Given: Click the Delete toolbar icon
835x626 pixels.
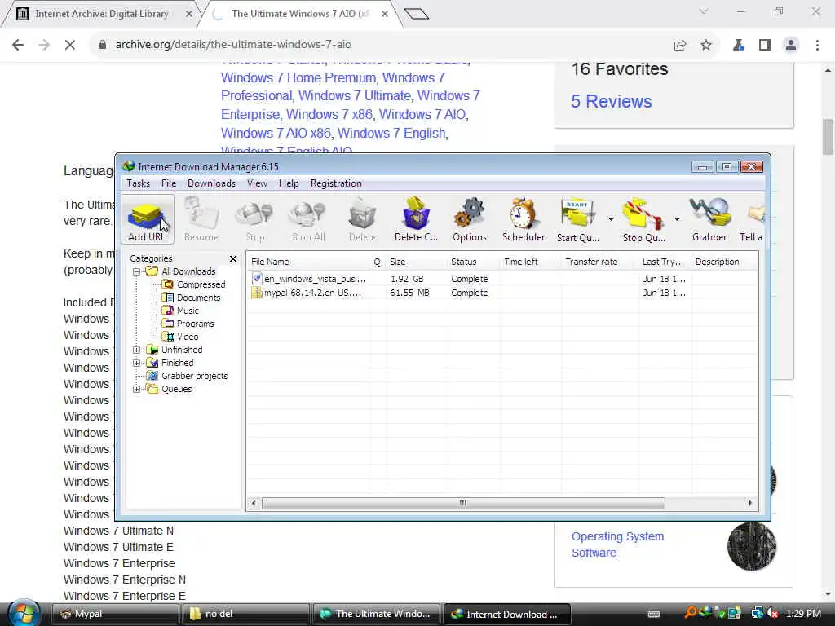Looking at the screenshot, I should (362, 219).
